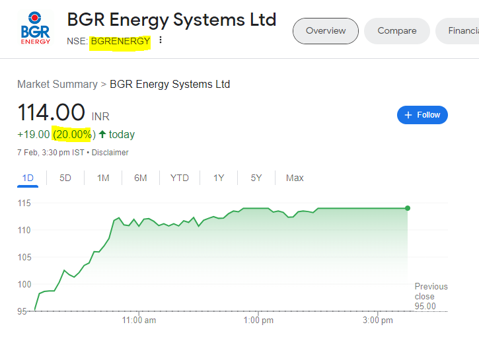Select the 5D chart range
Viewport: 479px width, 339px height.
coord(65,178)
